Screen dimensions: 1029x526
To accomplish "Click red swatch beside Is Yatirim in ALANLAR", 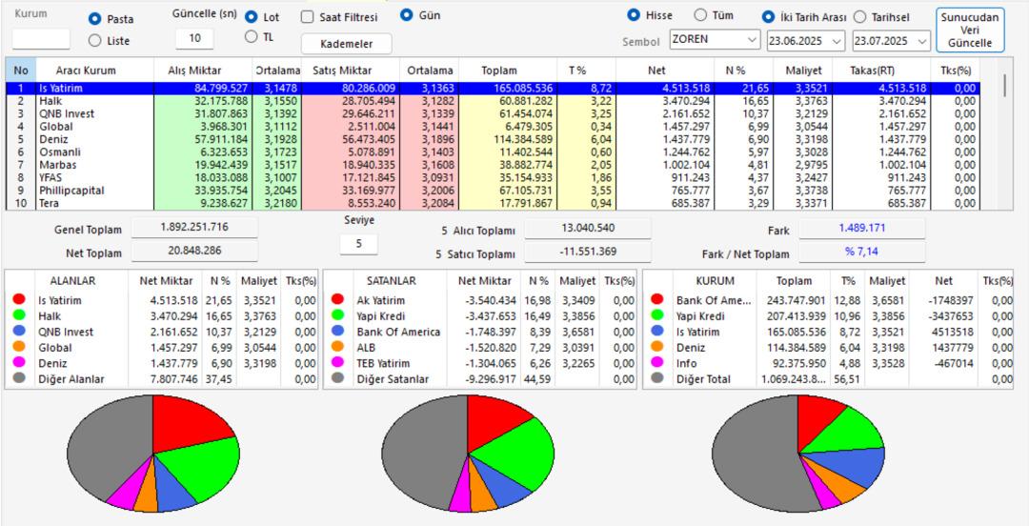I will point(19,300).
